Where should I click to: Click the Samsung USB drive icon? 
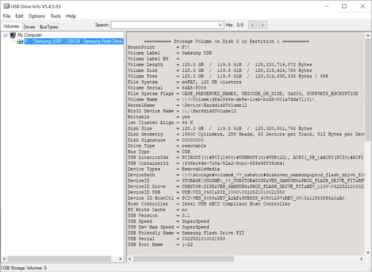(x=20, y=41)
